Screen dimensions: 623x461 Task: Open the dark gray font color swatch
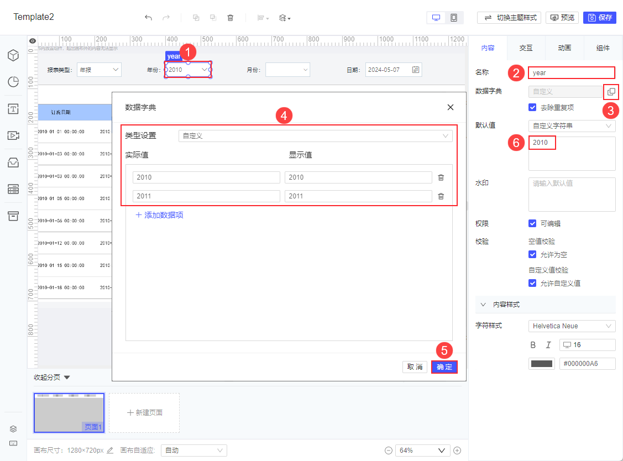coord(542,364)
